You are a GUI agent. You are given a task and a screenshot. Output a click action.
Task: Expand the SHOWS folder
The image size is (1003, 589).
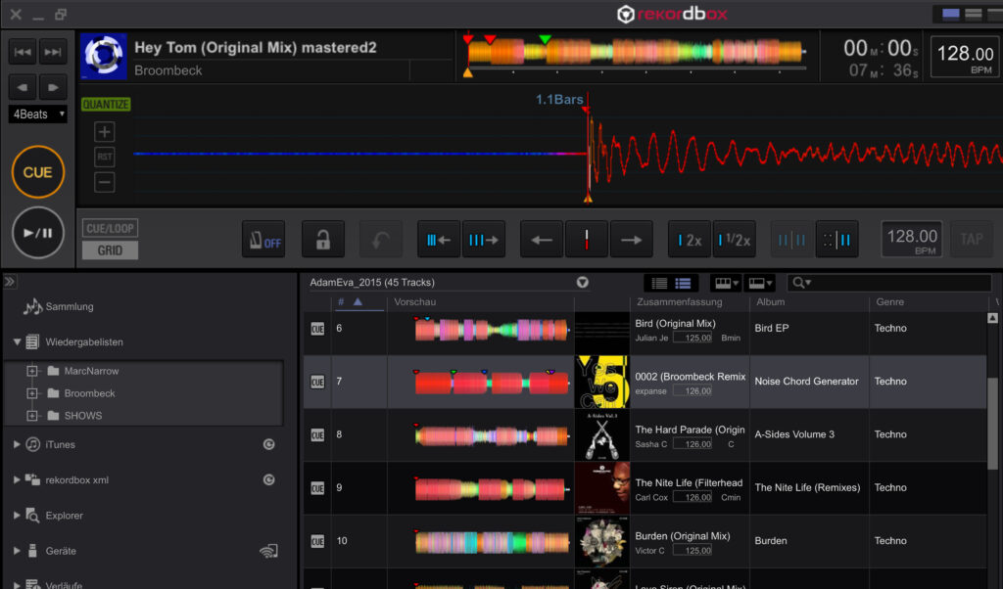(x=32, y=415)
